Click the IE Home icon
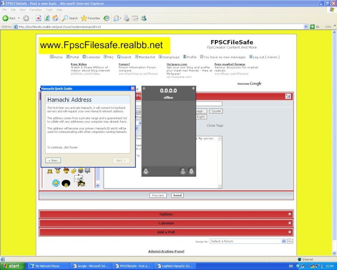Viewport: 337px width, 270px height. (x=55, y=18)
